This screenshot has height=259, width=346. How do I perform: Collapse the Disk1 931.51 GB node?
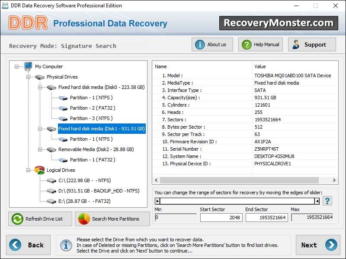pos(40,129)
